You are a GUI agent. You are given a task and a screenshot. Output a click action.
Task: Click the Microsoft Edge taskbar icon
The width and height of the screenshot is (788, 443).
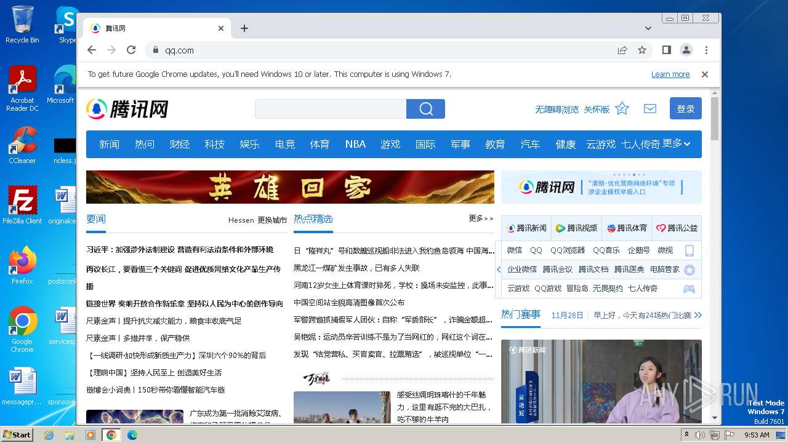tap(132, 435)
